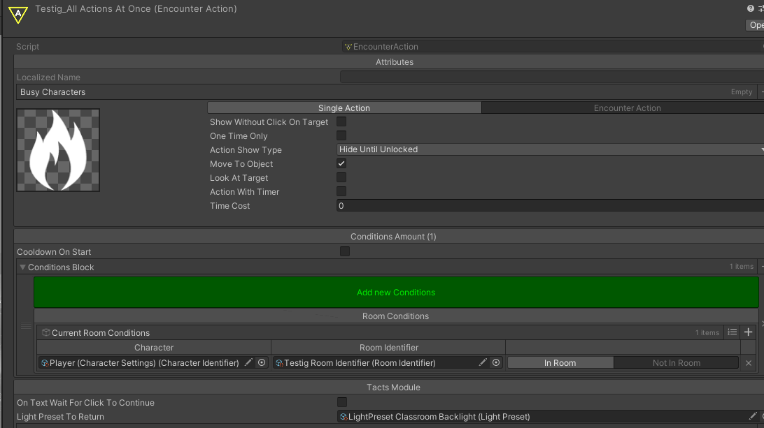Remove the room condition row with X icon

click(749, 363)
